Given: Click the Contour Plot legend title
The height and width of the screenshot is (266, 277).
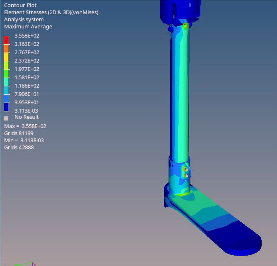Looking at the screenshot, I should pos(20,5).
